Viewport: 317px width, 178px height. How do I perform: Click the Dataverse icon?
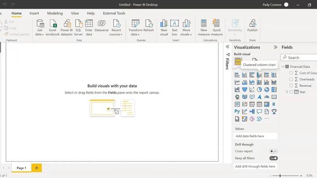(x=102, y=26)
